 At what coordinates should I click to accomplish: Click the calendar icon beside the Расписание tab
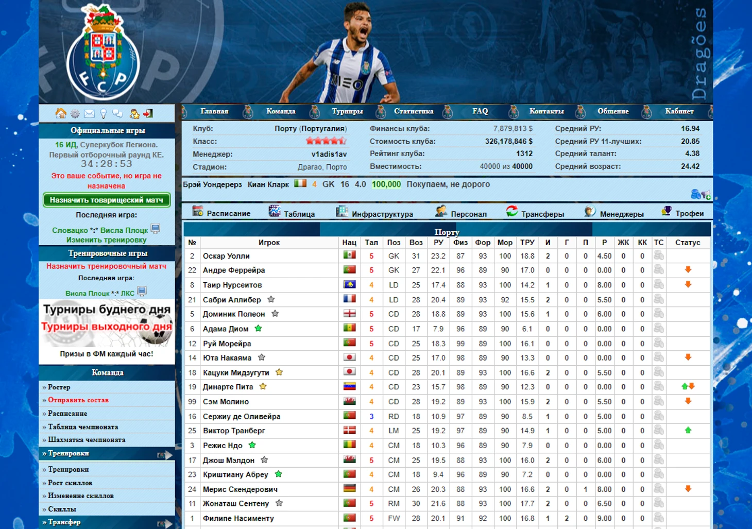(x=198, y=211)
